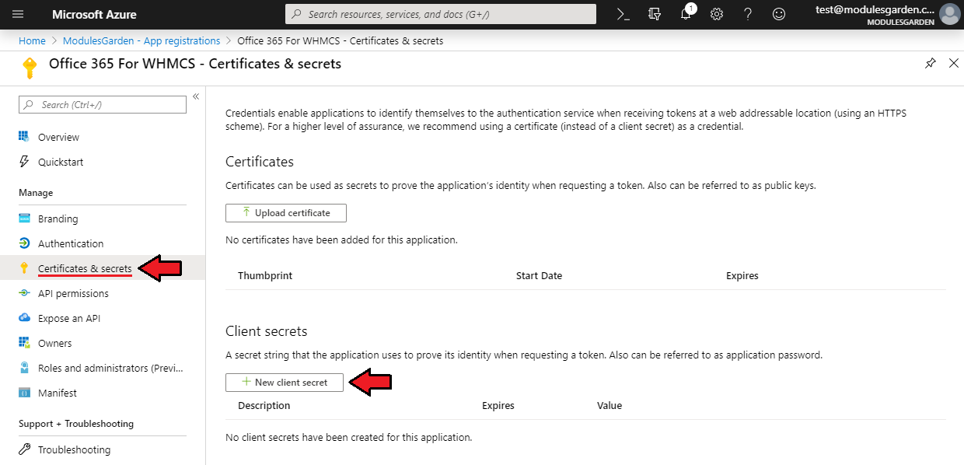Open the Cloud Shell icon
The image size is (964, 465).
pyautogui.click(x=623, y=14)
